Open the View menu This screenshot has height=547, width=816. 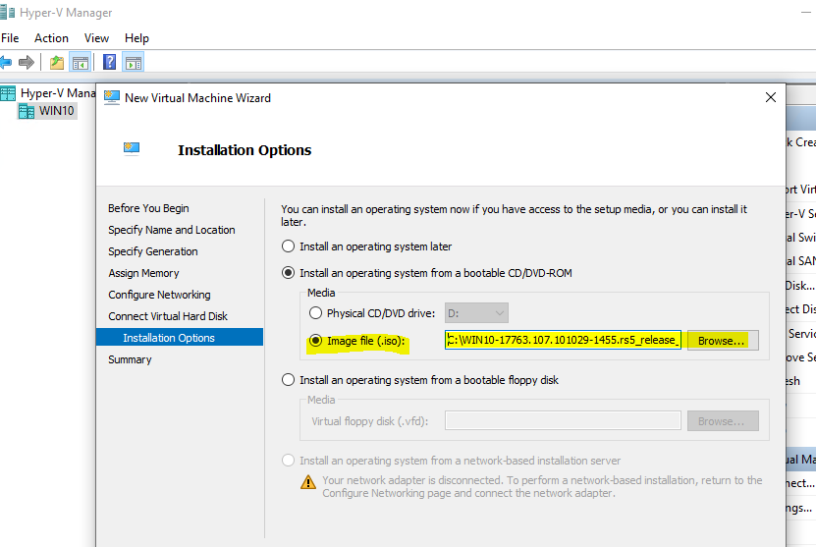[96, 38]
